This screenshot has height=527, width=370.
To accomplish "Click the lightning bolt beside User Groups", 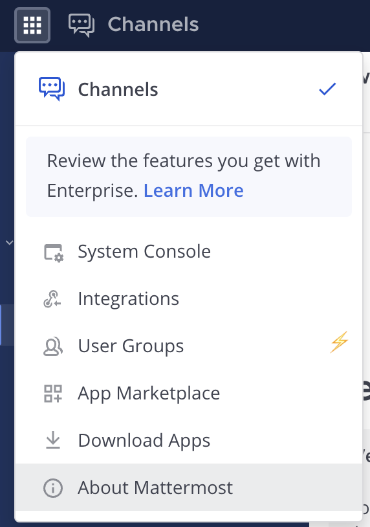I will click(339, 342).
